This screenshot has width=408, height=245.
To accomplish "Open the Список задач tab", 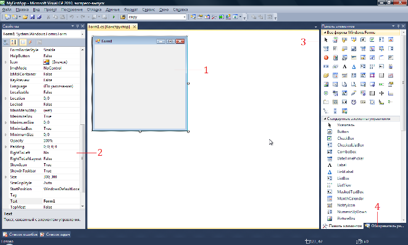I will click(x=55, y=235).
